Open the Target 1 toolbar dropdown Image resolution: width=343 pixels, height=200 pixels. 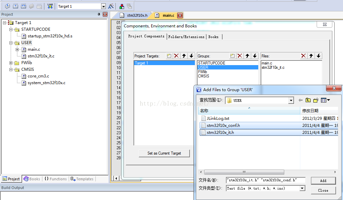103,6
